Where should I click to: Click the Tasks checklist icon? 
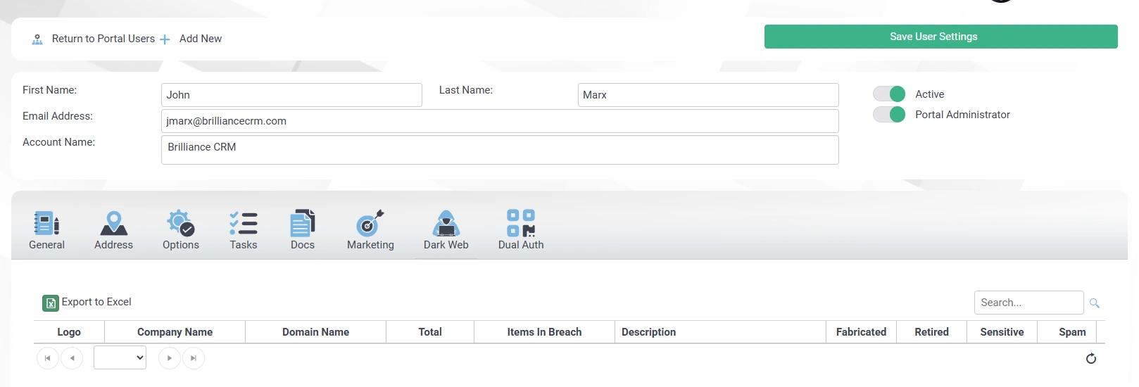[x=243, y=224]
